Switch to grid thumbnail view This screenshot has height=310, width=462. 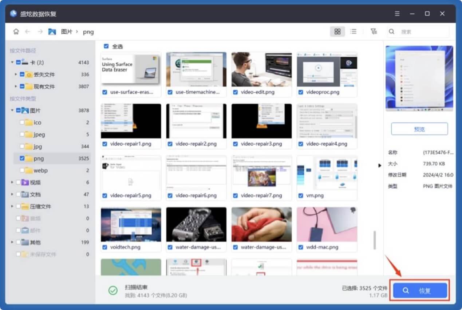tap(337, 32)
